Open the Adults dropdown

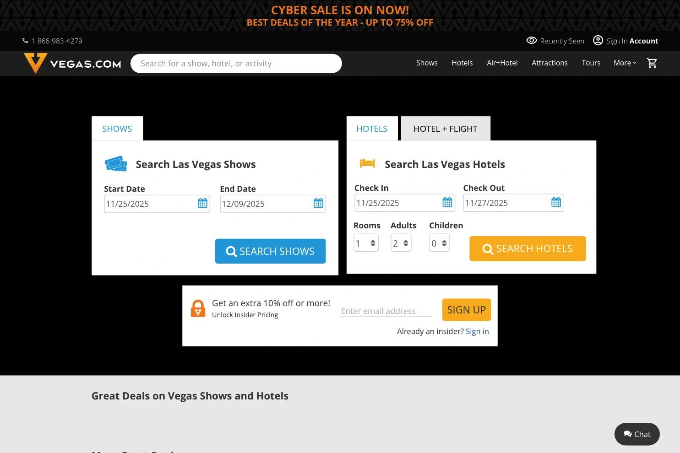[401, 243]
